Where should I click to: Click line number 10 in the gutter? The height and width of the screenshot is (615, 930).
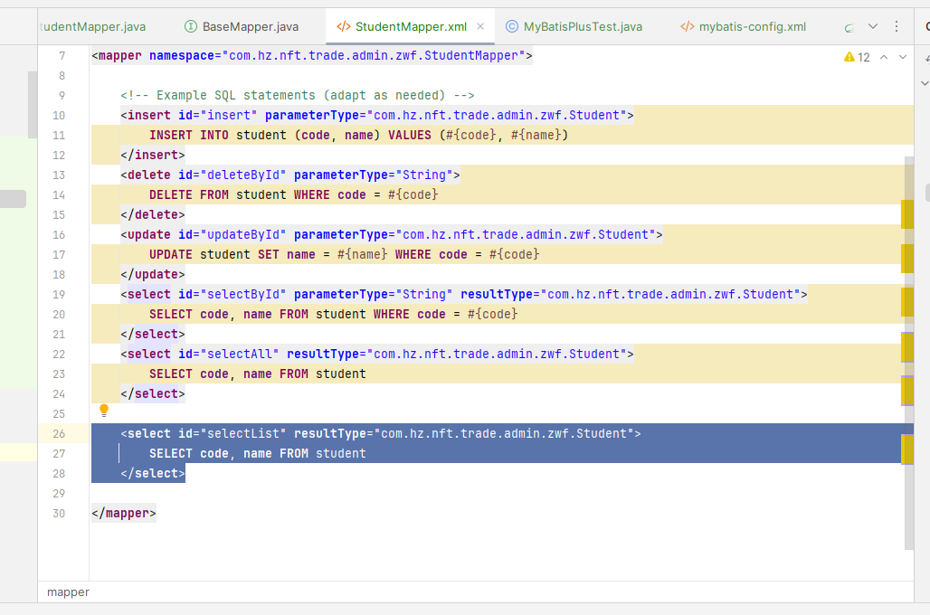(x=59, y=115)
